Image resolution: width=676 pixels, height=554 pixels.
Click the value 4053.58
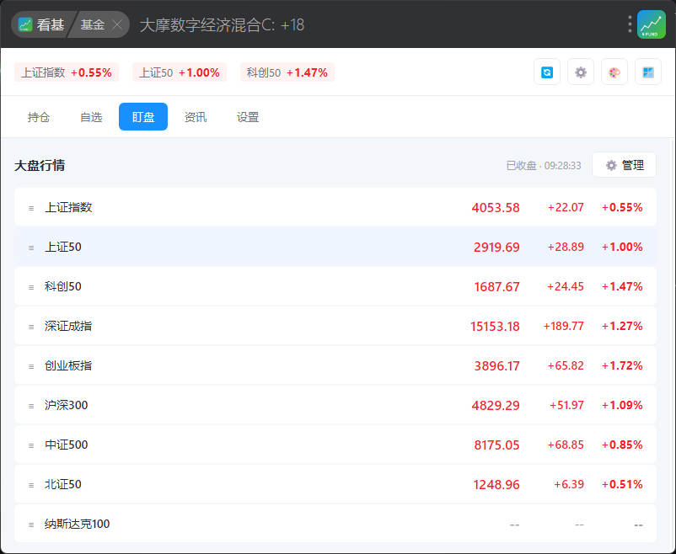(496, 208)
